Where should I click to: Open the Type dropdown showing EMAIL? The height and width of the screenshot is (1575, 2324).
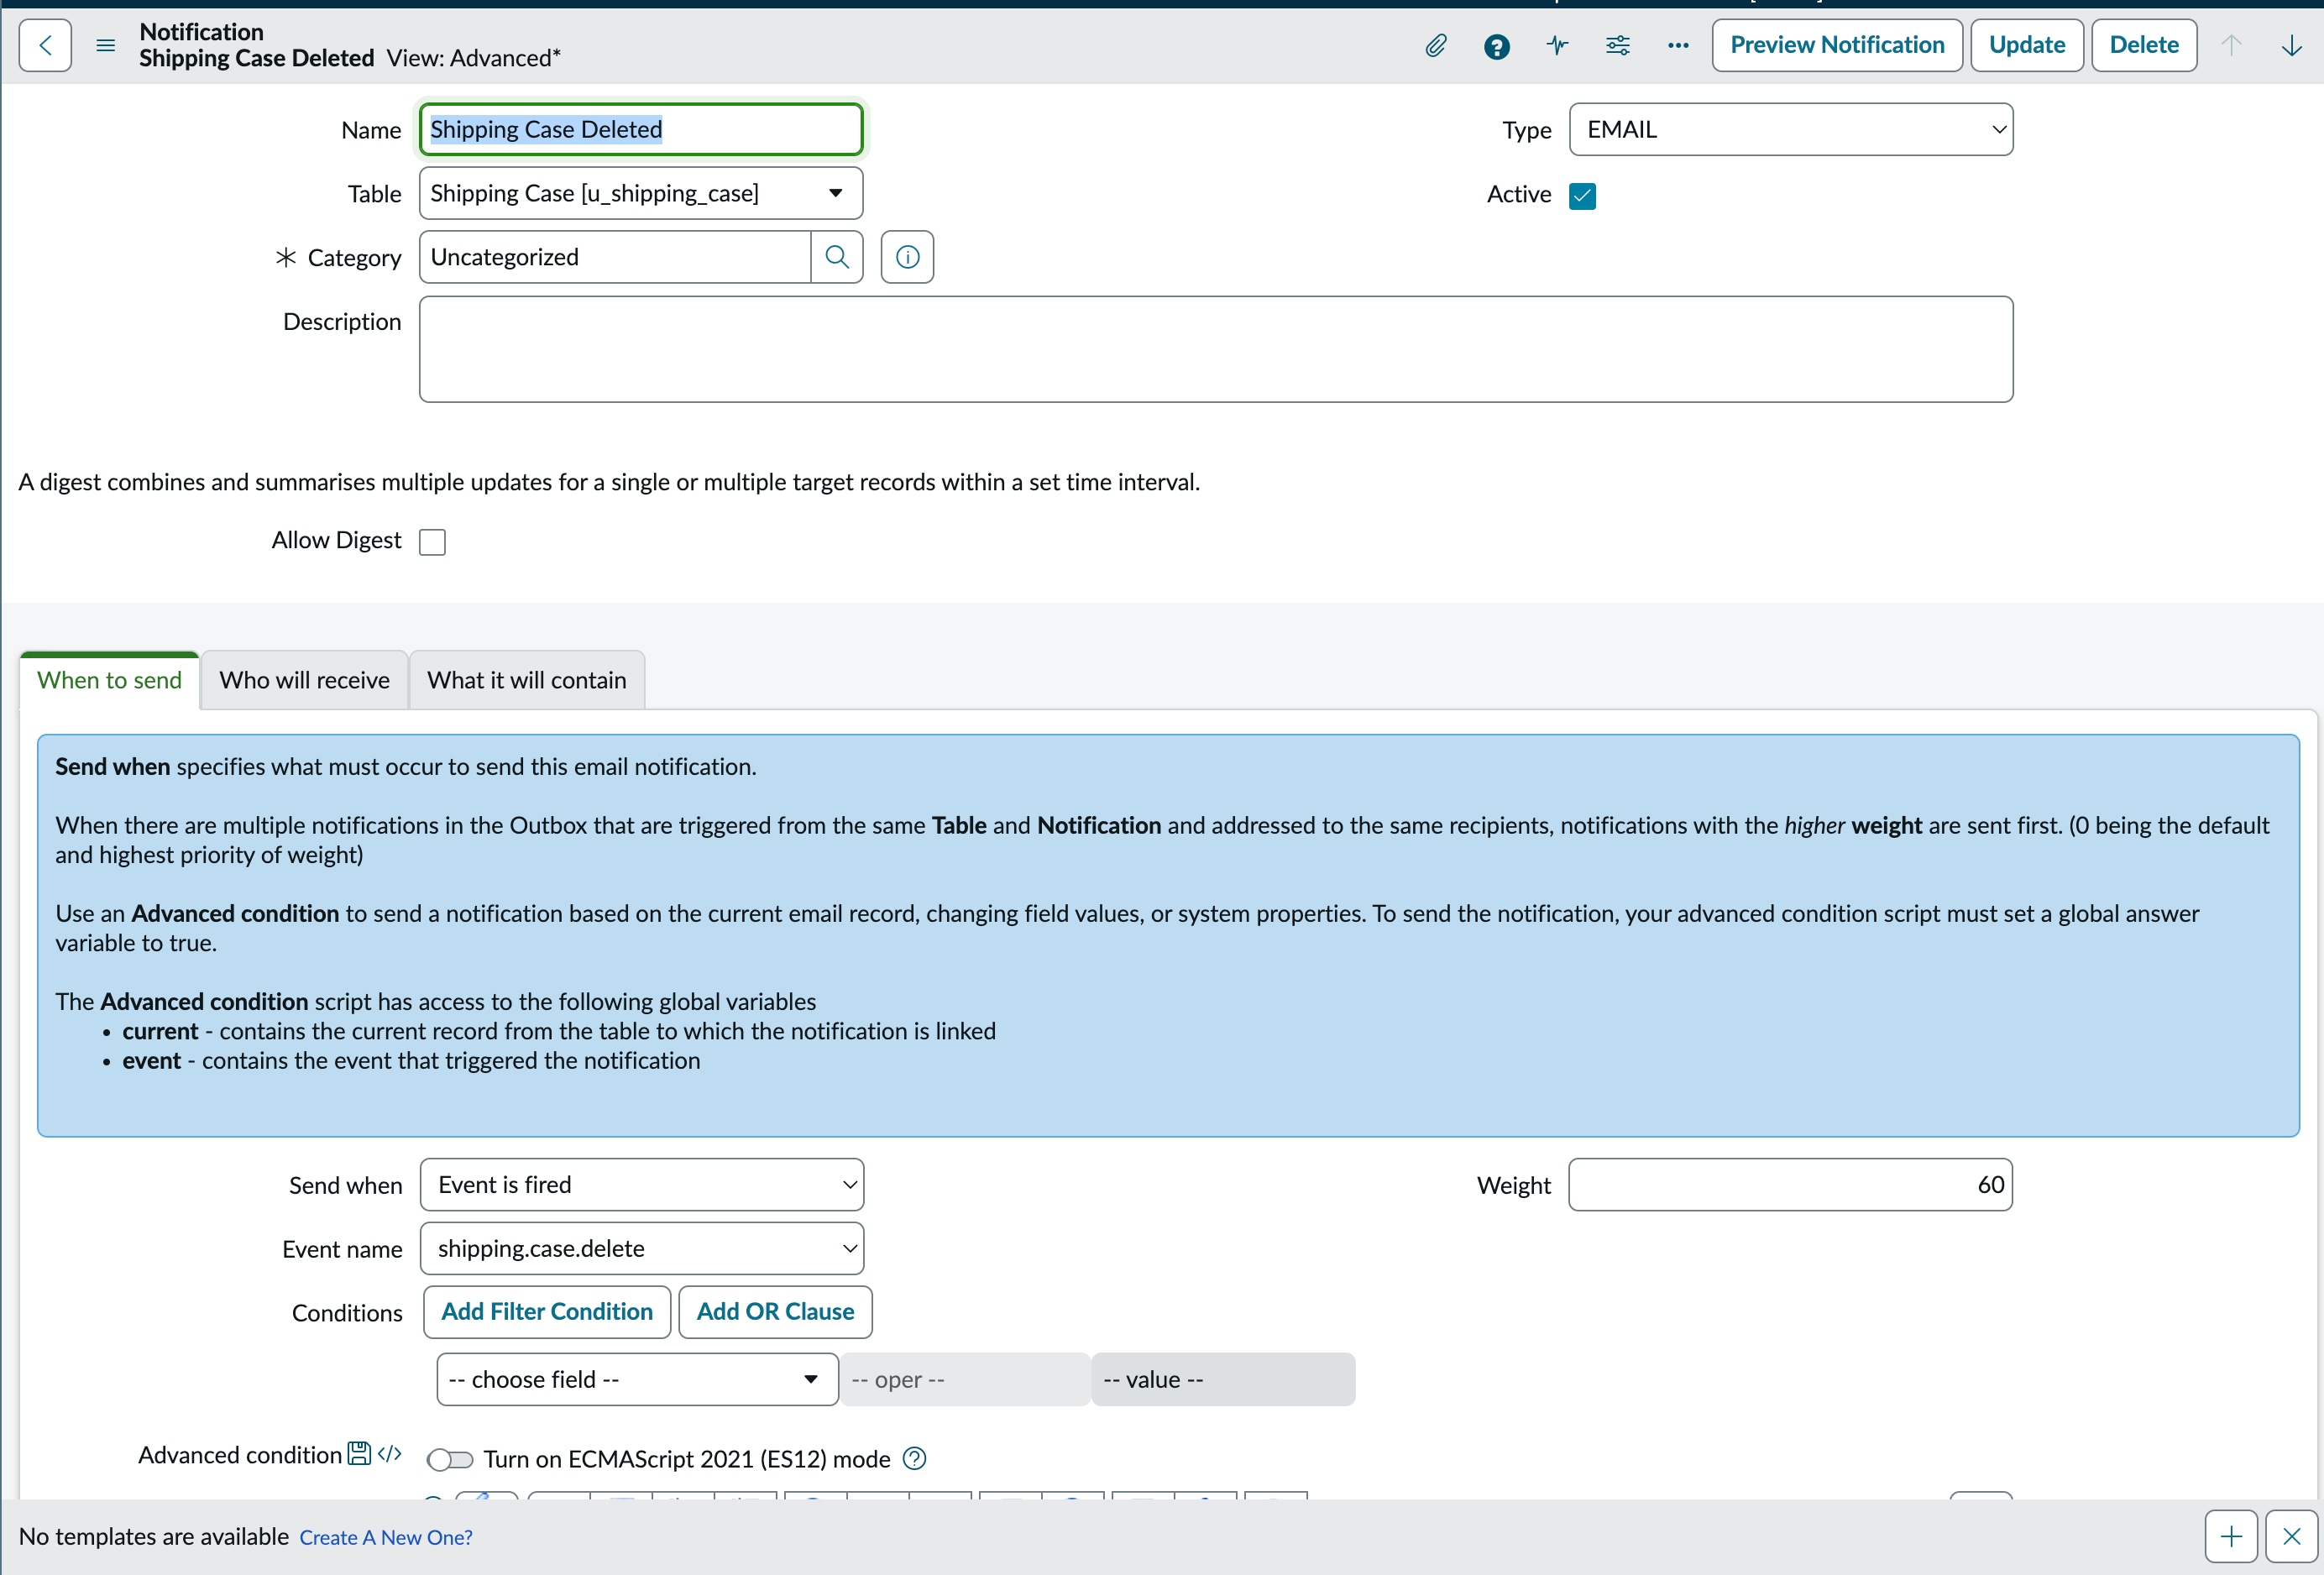pos(1790,129)
